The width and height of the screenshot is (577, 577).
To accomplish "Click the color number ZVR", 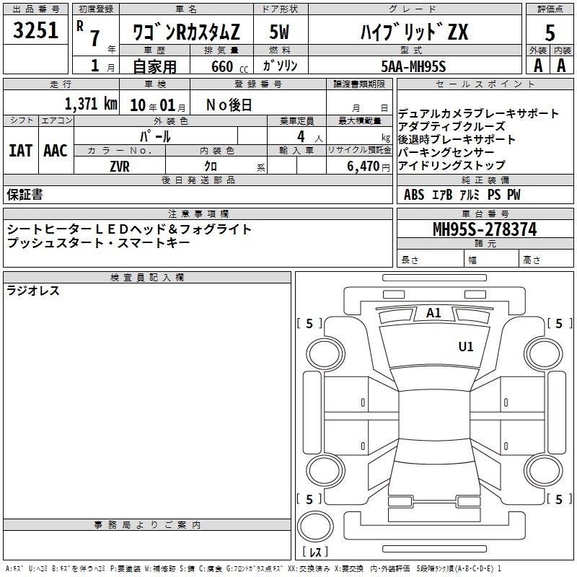I will point(120,166).
